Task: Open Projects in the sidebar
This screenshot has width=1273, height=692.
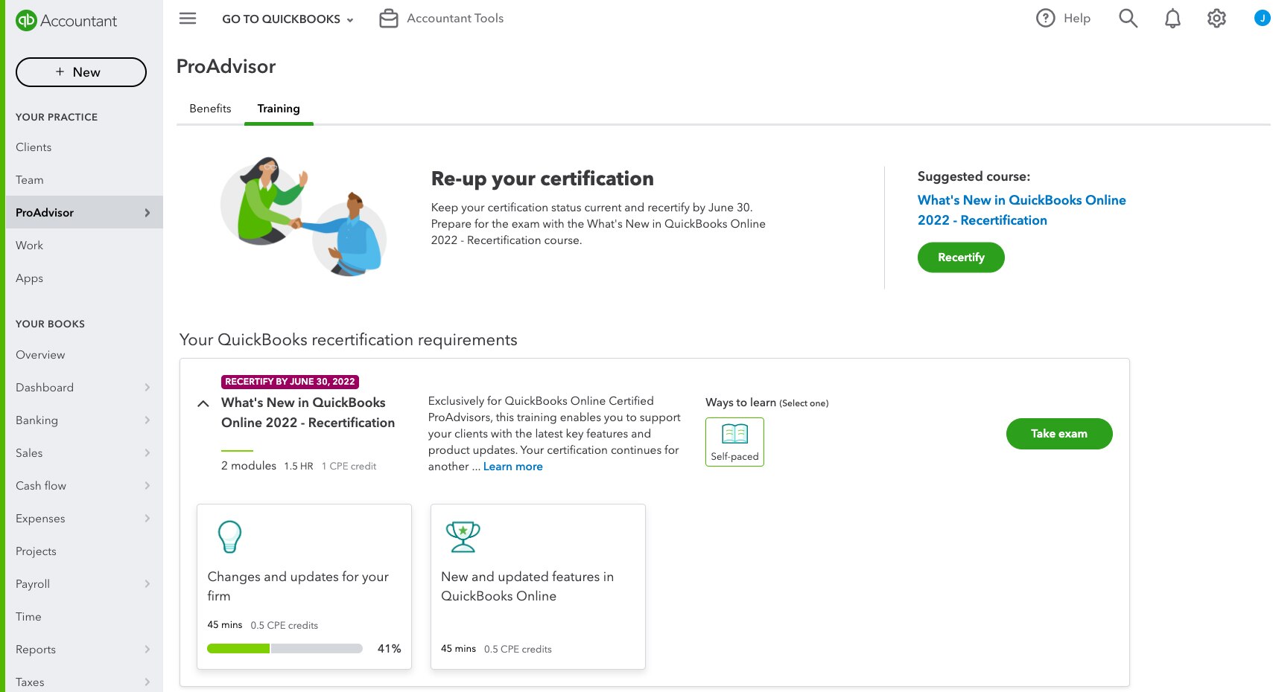Action: coord(36,551)
